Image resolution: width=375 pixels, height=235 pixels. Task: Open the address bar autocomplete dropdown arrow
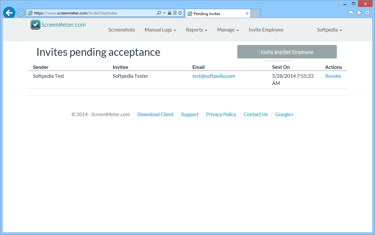164,13
